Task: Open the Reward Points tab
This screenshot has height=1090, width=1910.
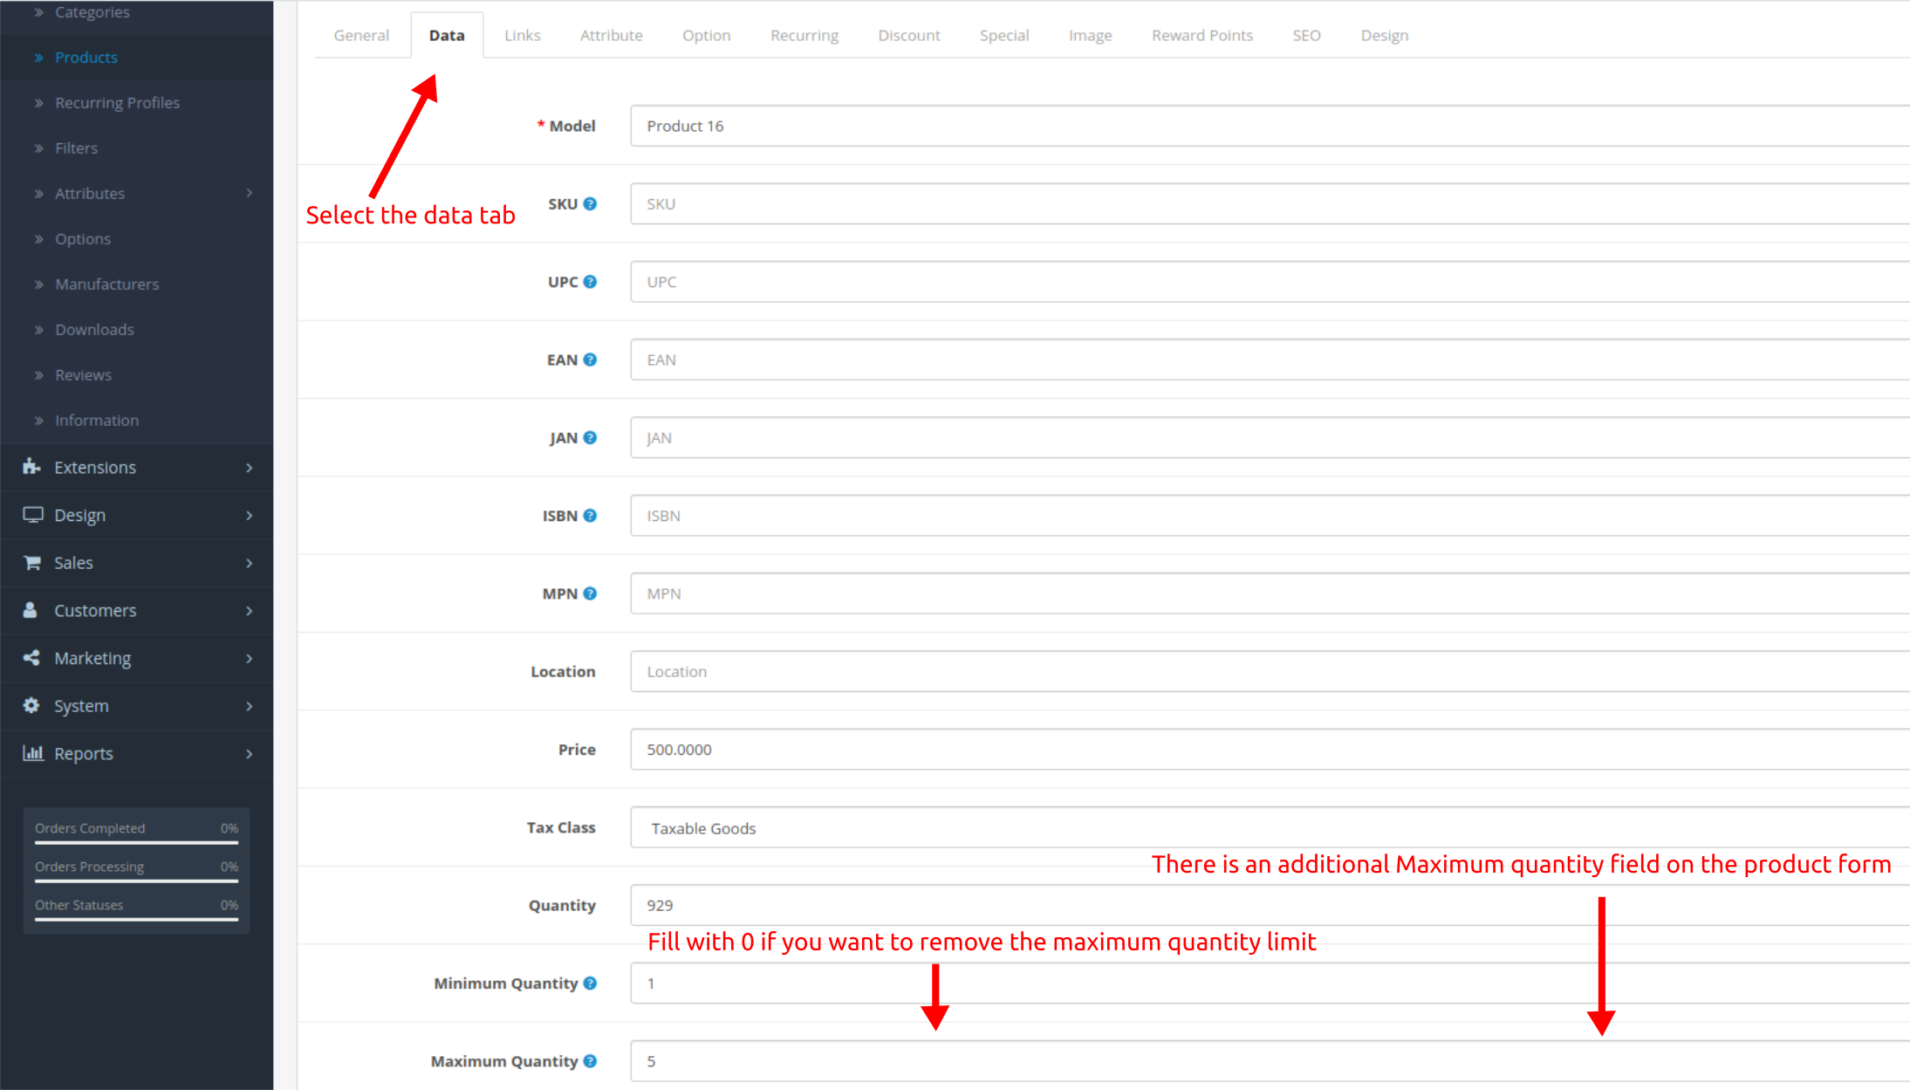Action: tap(1201, 36)
